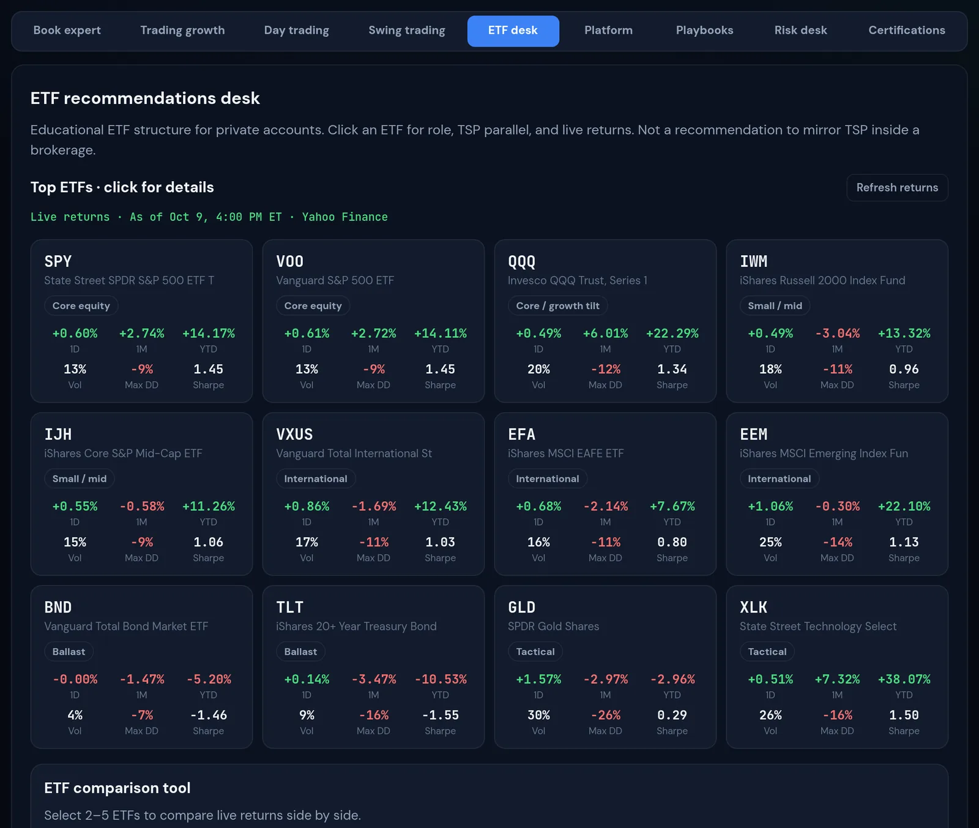
Task: Click the +38.07% YTD value on XLK
Action: pos(904,679)
